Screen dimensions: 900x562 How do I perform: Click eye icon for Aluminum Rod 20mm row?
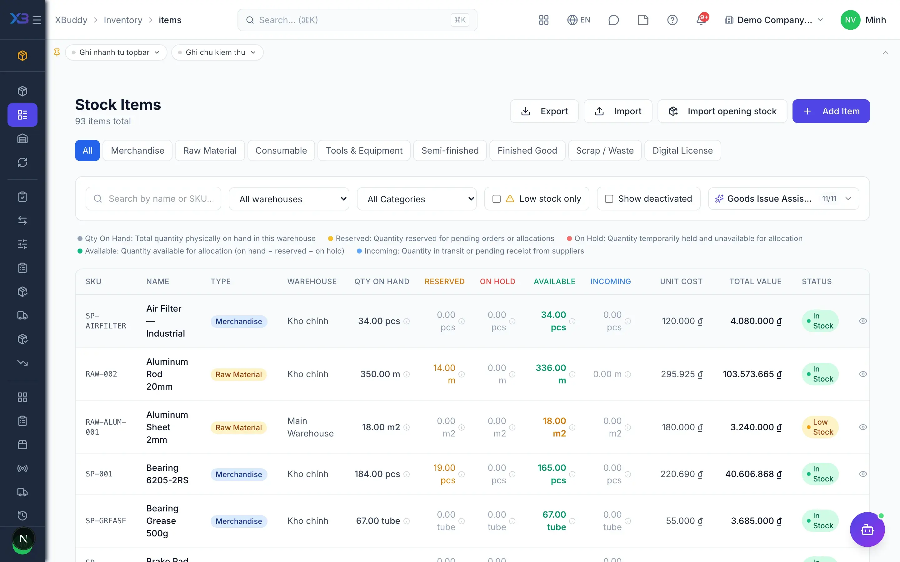(x=863, y=374)
